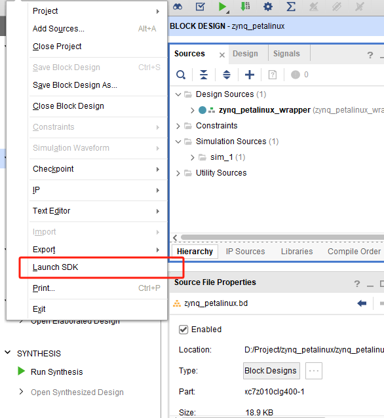Switch to IP Sources tab
This screenshot has height=418, width=384.
tap(245, 252)
